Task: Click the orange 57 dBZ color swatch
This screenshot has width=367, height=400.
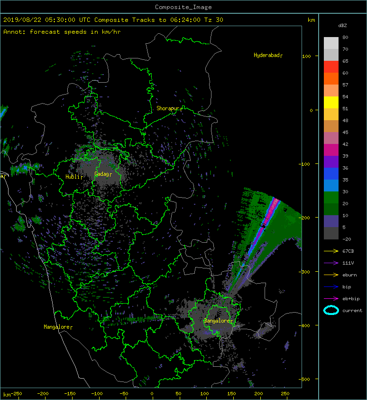Action: point(331,78)
